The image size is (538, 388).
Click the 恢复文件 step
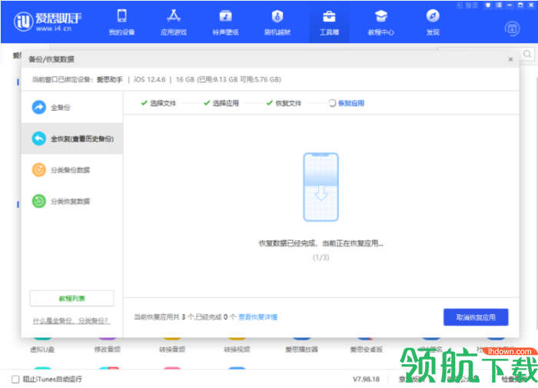[284, 103]
